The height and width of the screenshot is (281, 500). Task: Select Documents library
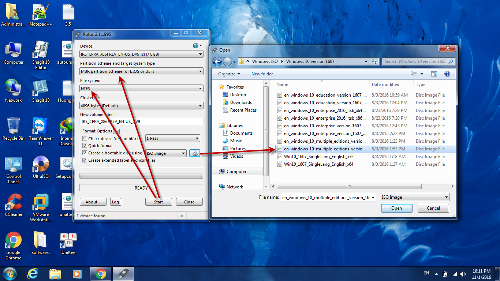click(241, 133)
